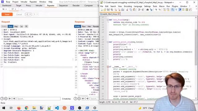The image size is (198, 111).
Task: Collapse the pretty_print_req function fold marker
Action: tap(108, 42)
